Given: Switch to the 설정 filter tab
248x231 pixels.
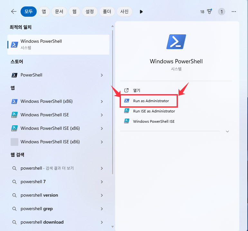Looking at the screenshot, I should pos(90,12).
